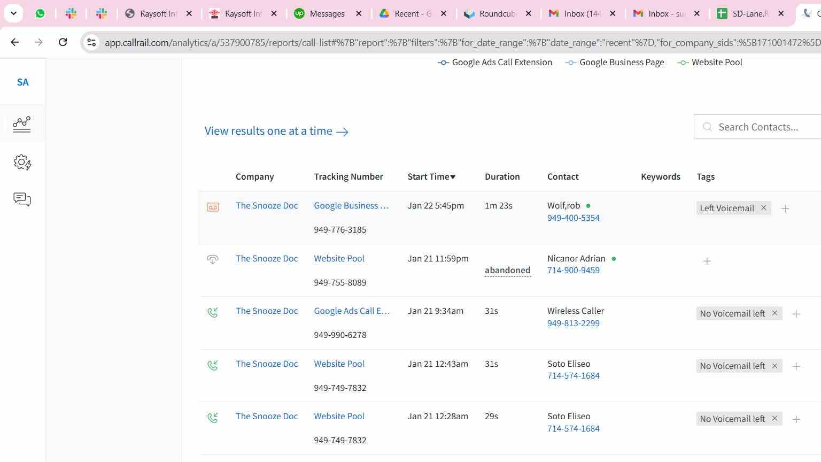Open Google Business tracking number link
821x462 pixels.
pos(351,205)
